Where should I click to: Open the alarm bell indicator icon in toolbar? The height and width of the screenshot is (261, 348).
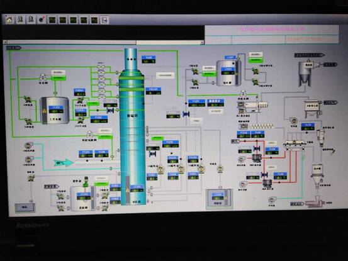(42, 19)
